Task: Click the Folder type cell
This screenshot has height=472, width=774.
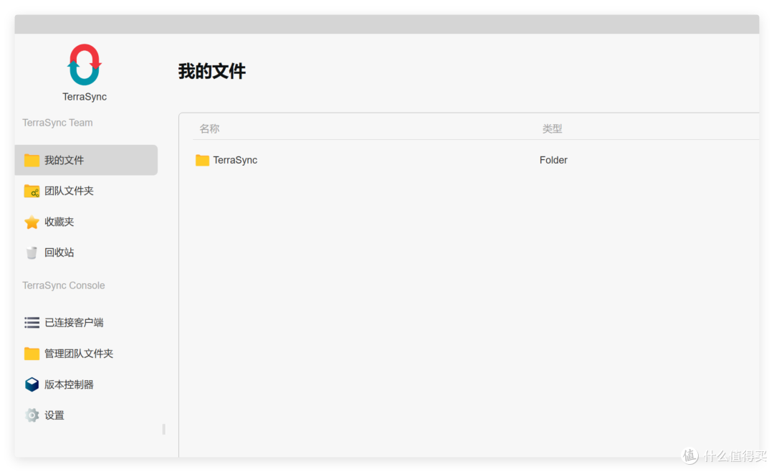Action: [553, 160]
